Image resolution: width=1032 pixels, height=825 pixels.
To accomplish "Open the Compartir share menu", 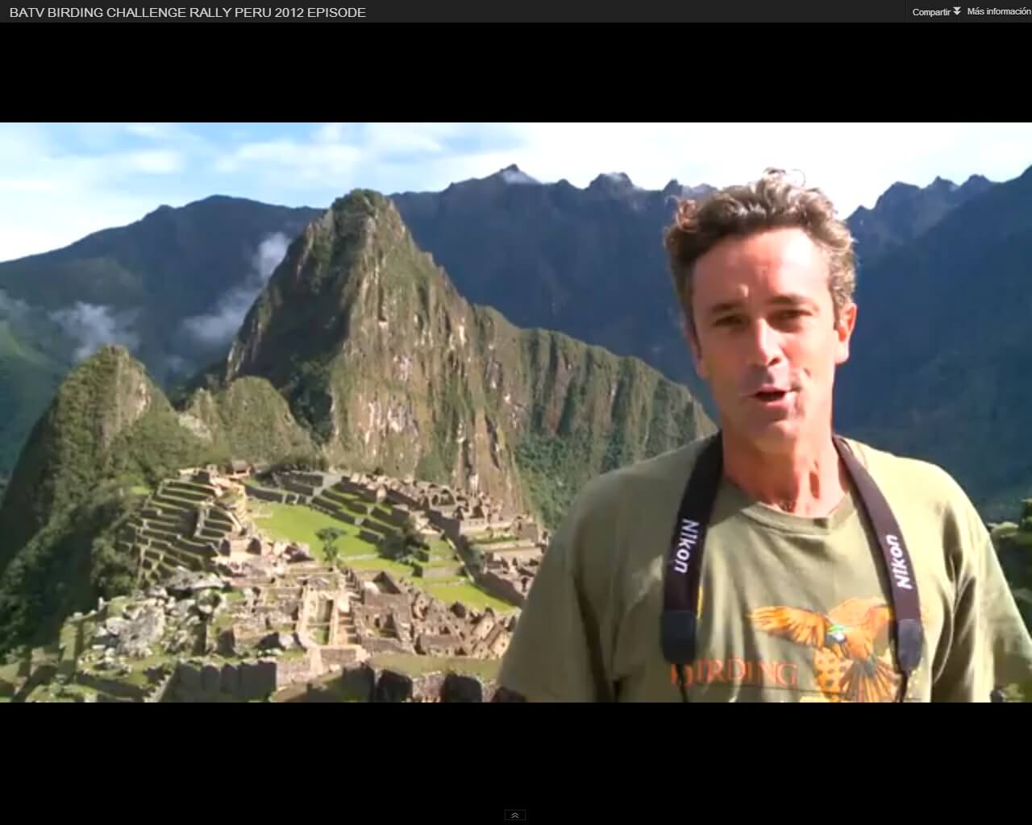I will tap(930, 12).
